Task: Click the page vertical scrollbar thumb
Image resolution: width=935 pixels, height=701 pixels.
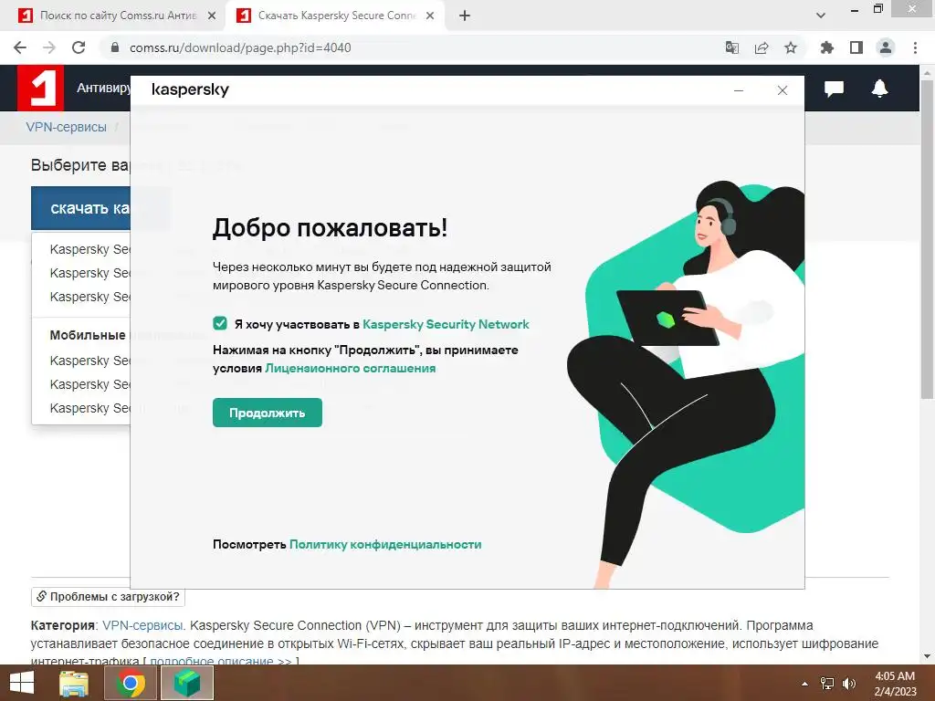Action: [927, 238]
